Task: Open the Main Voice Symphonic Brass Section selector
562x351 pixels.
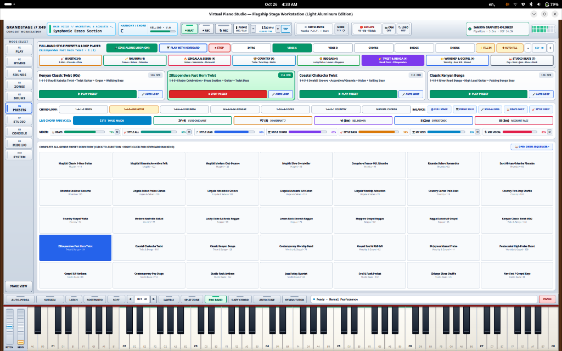Action: (x=82, y=29)
